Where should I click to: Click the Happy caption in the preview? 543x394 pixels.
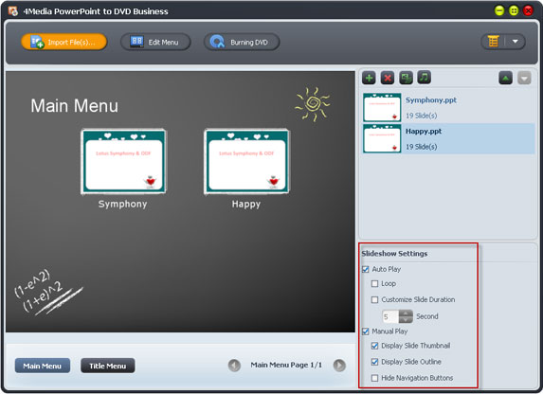point(246,204)
